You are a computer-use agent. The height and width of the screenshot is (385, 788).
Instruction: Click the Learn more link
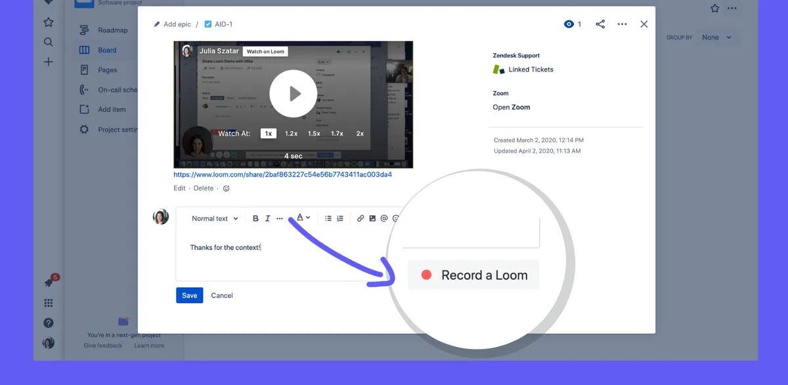pyautogui.click(x=149, y=346)
